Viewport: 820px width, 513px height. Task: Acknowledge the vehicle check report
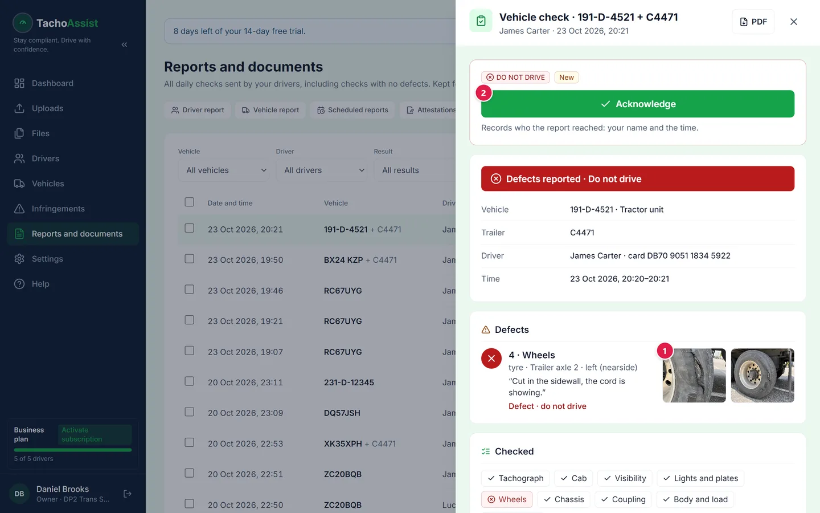[x=638, y=104]
